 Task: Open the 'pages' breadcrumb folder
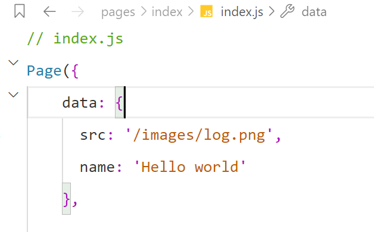pos(118,12)
